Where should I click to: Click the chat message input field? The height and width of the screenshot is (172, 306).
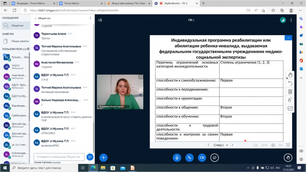pyautogui.click(x=59, y=157)
